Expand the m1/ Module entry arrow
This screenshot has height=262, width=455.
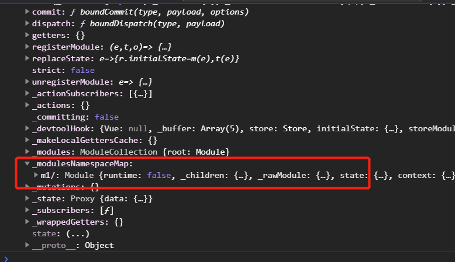[x=36, y=175]
